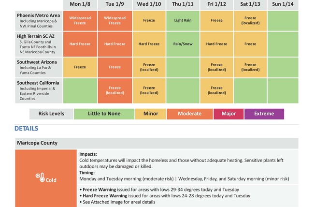The height and width of the screenshot is (207, 314).
Task: Select the Extreme risk level swatch
Action: click(264, 114)
